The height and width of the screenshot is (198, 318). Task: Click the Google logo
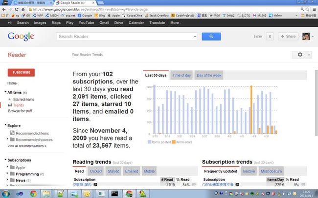click(x=21, y=37)
